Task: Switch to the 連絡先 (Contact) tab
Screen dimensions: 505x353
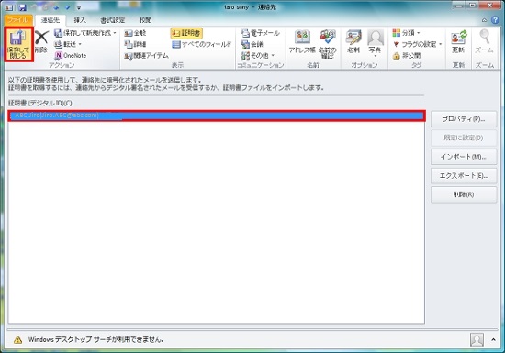Action: point(50,20)
